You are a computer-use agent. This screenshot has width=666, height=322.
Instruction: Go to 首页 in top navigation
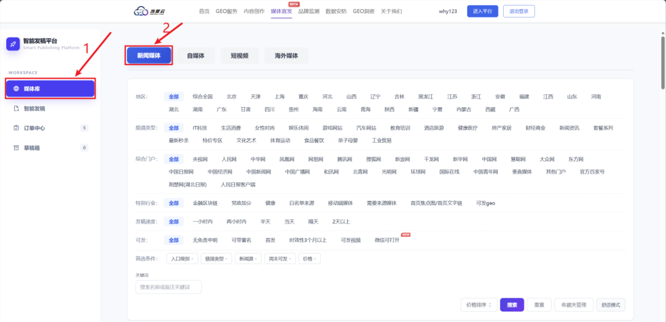coord(204,12)
